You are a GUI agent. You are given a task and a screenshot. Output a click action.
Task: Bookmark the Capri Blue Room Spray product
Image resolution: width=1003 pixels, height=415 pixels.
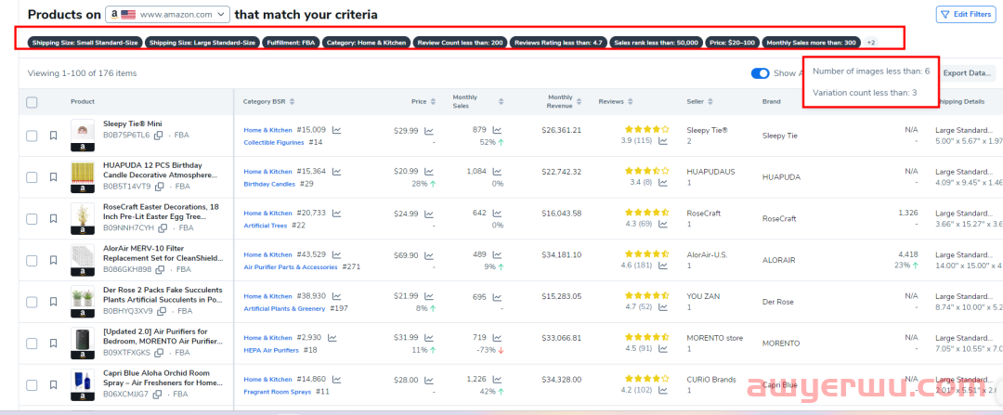click(x=54, y=385)
